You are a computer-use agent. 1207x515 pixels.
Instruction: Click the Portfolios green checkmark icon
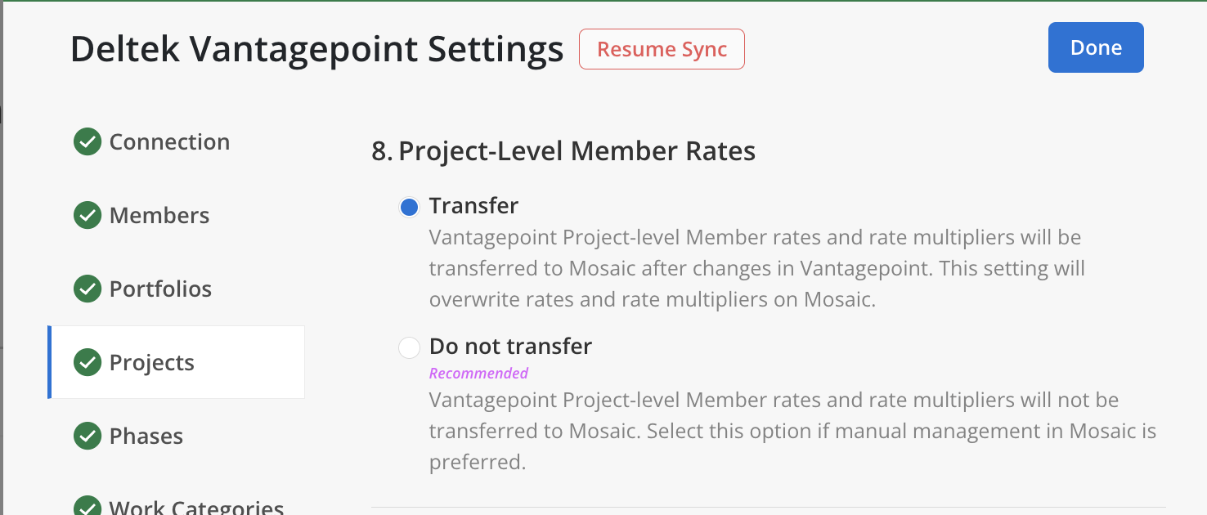coord(87,289)
